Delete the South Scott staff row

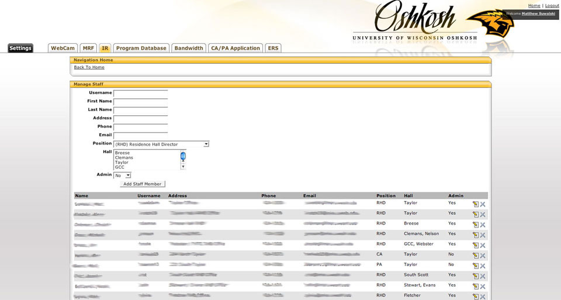[x=483, y=276]
